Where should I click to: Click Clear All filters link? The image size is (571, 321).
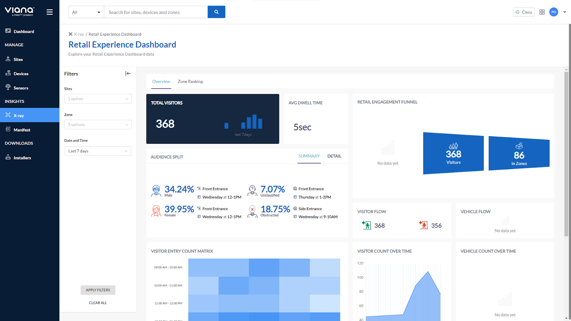coord(98,303)
